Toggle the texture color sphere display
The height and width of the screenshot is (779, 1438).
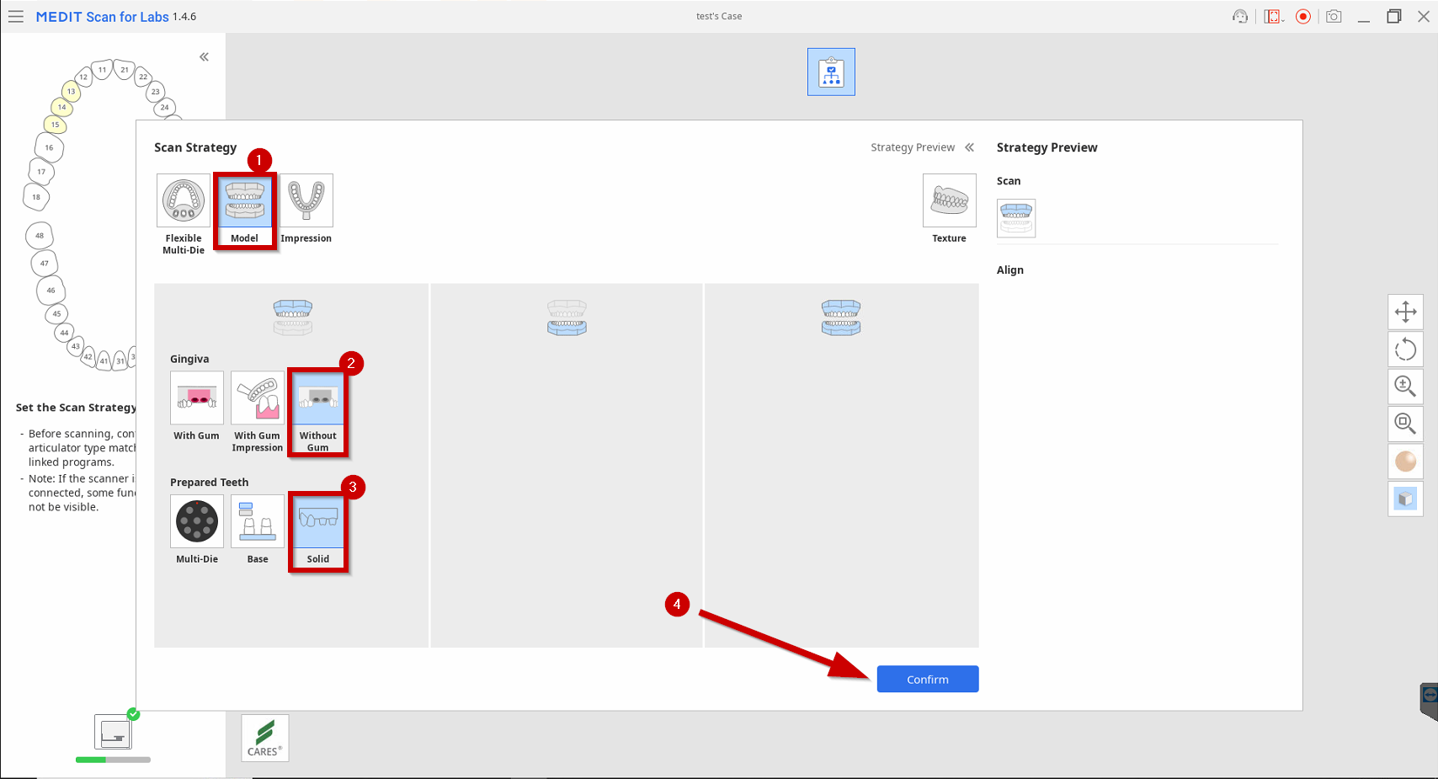[1406, 461]
